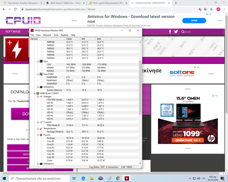Open the Twitter icon on CPUID site

pyautogui.click(x=176, y=32)
